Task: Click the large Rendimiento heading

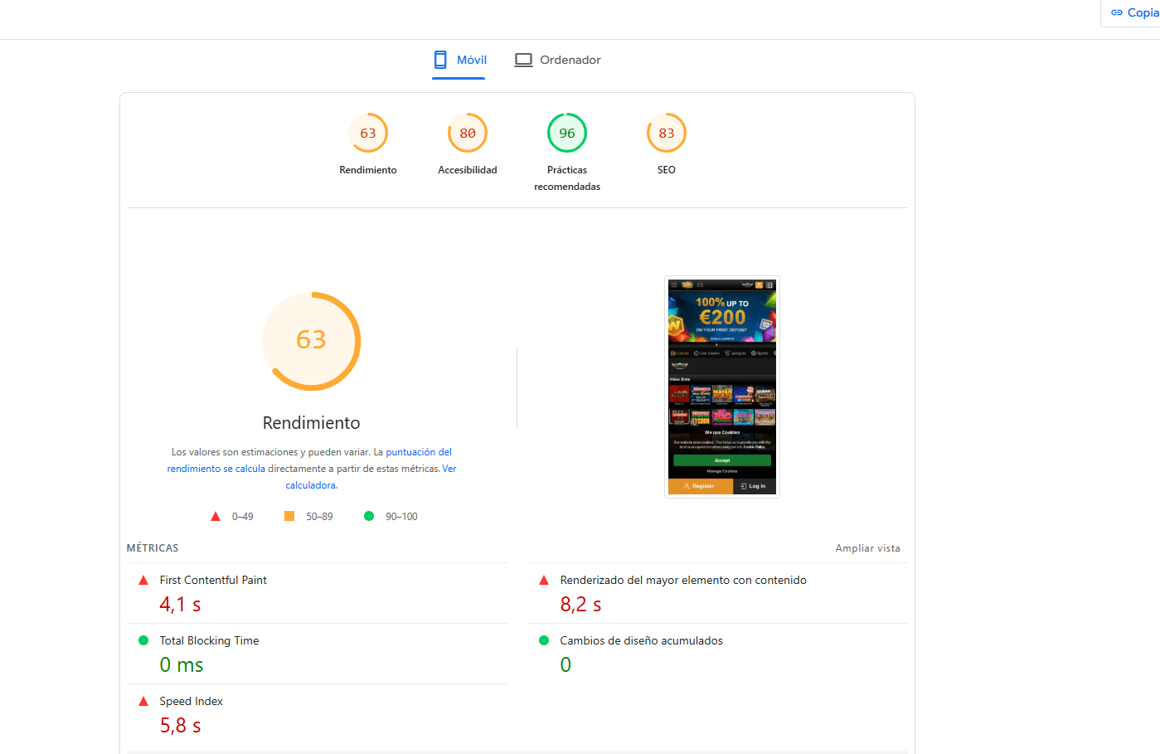Action: click(311, 423)
